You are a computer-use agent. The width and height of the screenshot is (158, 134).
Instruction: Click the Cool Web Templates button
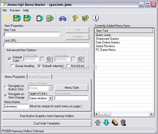47,123
